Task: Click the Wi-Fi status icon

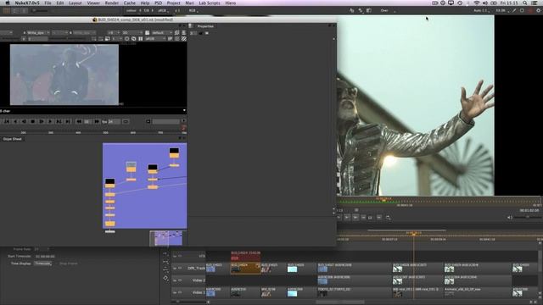Action: tap(477, 3)
